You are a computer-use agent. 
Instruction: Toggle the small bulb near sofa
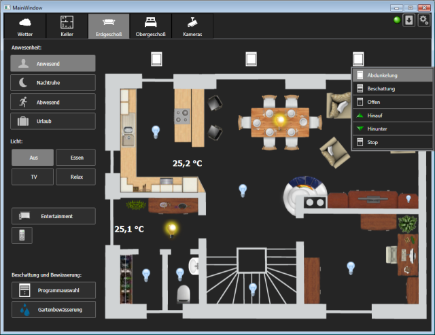(x=408, y=198)
